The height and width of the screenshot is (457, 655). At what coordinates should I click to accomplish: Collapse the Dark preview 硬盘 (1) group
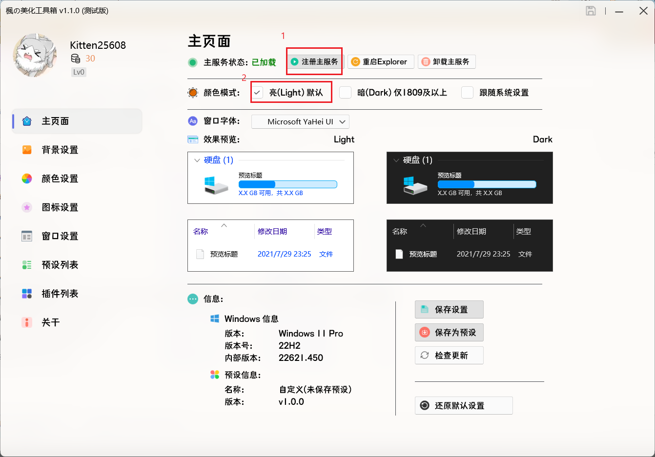pyautogui.click(x=396, y=160)
